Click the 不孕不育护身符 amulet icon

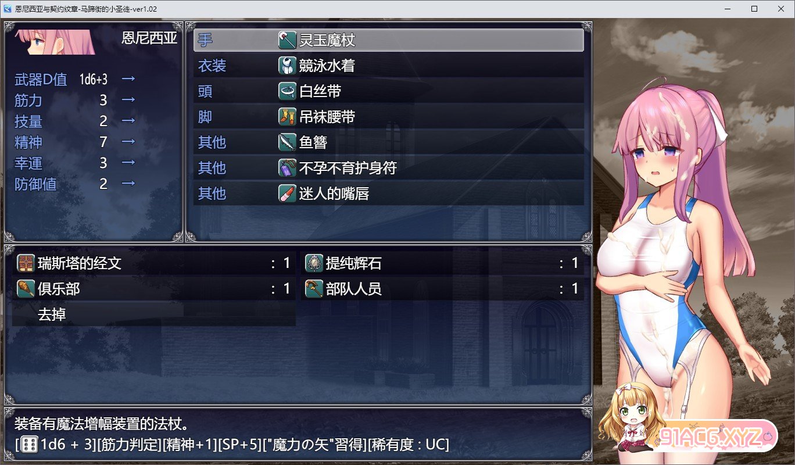tap(288, 168)
